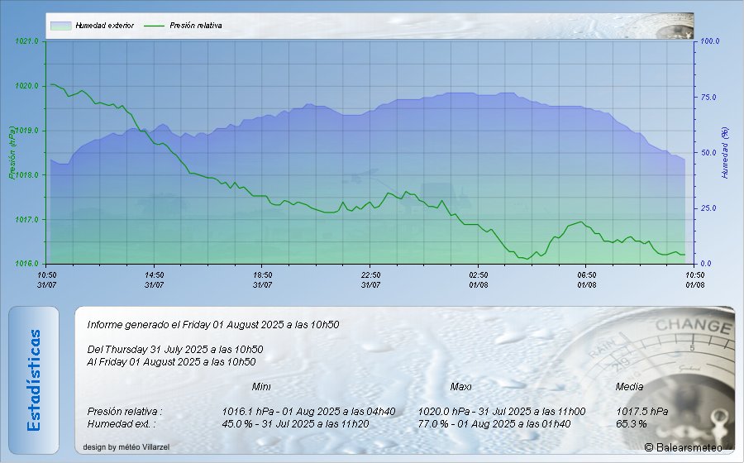Click the 100.0 humidity axis value
The image size is (744, 463).
(710, 41)
